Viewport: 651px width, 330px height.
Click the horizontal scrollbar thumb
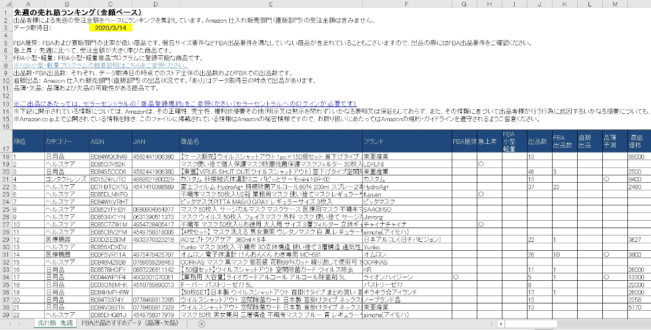[x=530, y=324]
